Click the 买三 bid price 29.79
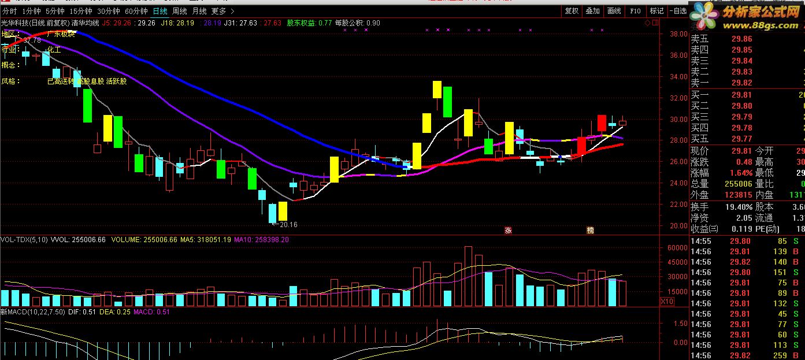 click(x=742, y=117)
